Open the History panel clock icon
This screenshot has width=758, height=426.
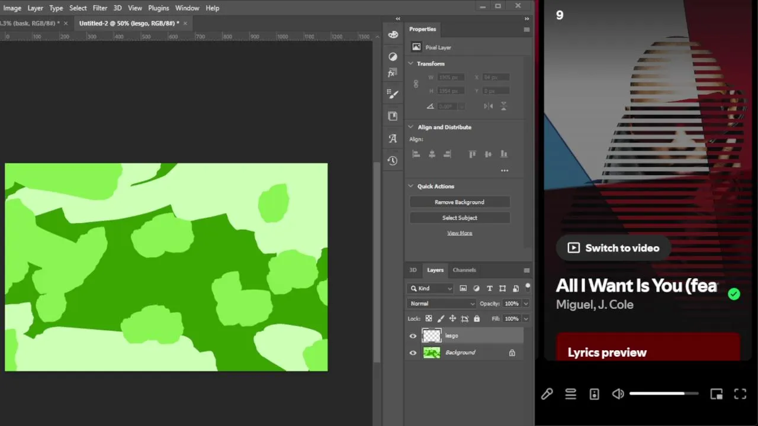coord(393,160)
